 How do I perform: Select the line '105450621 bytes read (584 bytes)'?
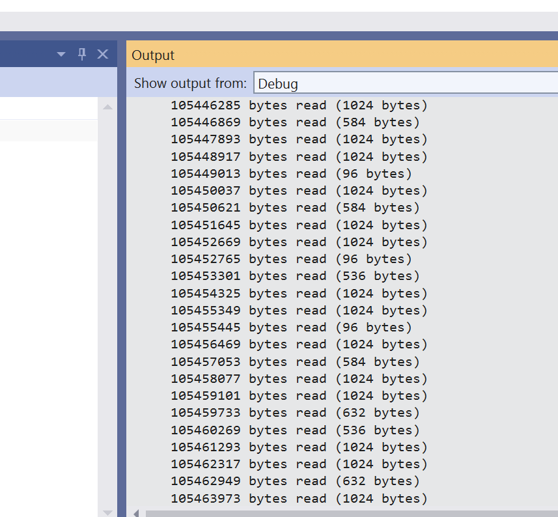point(295,208)
